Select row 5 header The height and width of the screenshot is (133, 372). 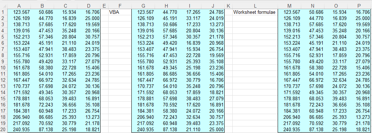[x=4, y=37]
